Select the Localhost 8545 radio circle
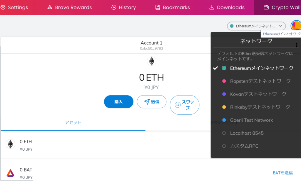 coord(224,133)
